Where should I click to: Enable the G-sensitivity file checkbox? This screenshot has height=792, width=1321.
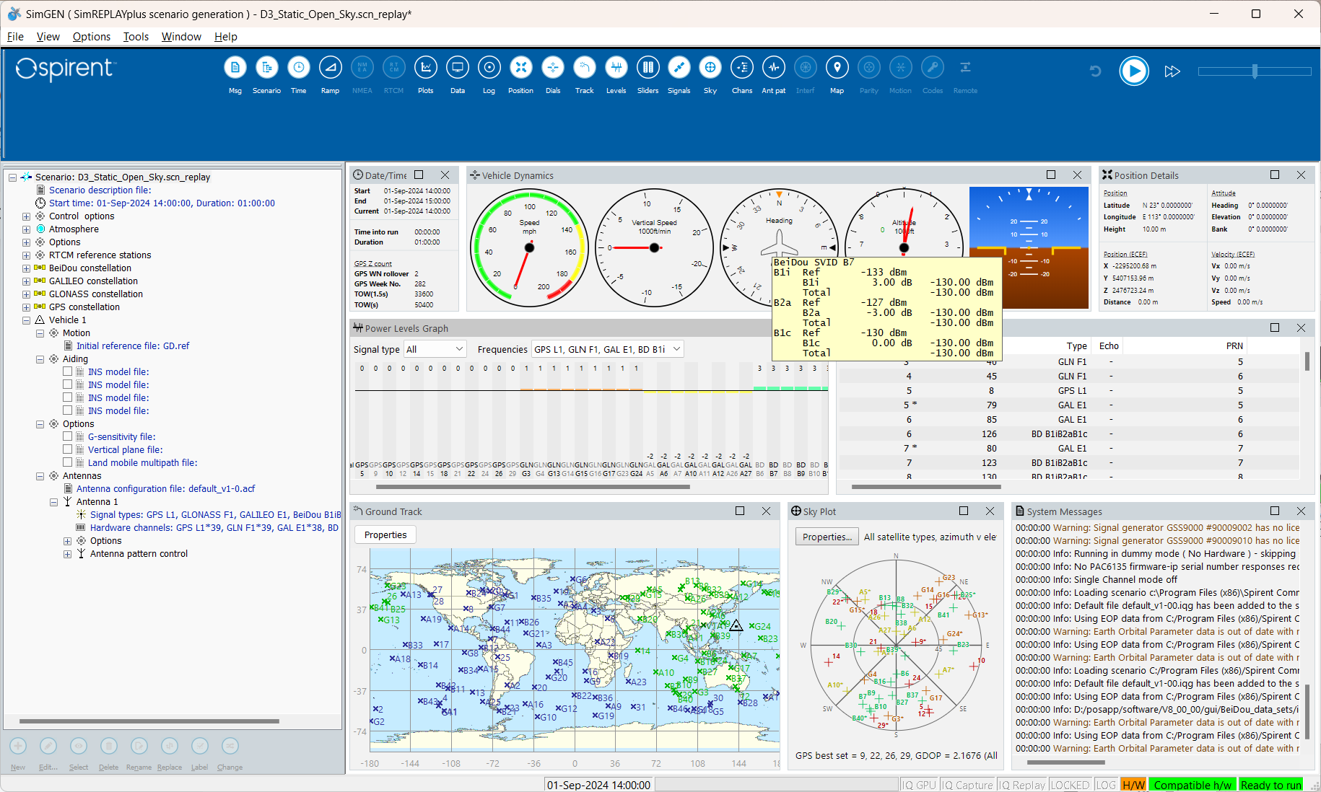pyautogui.click(x=68, y=436)
